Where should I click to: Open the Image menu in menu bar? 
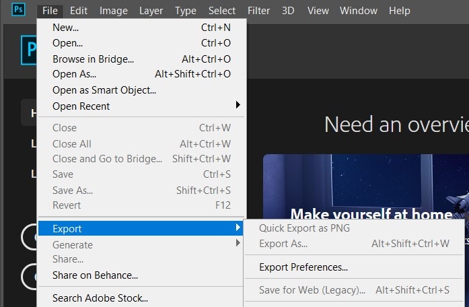coord(113,11)
